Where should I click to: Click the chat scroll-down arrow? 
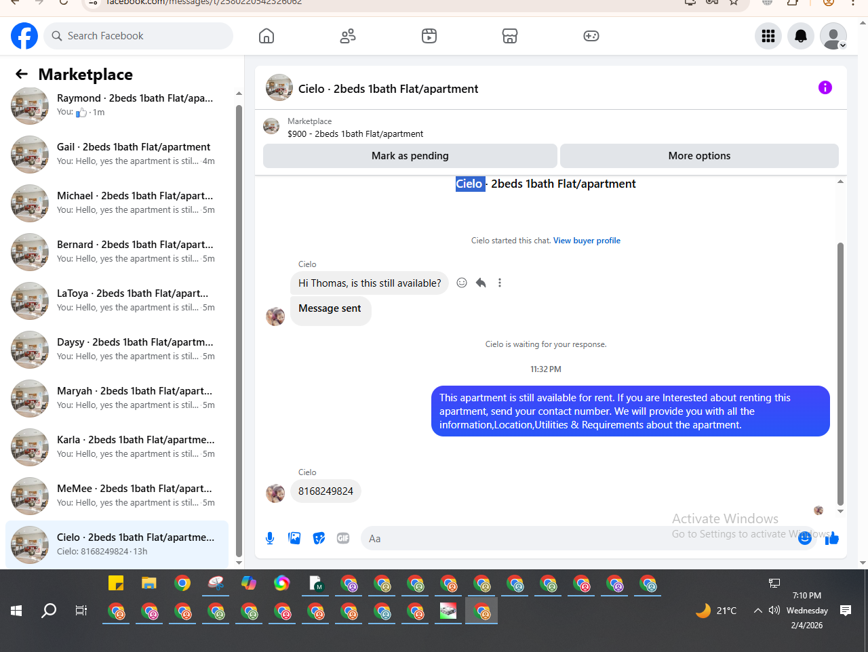[841, 512]
